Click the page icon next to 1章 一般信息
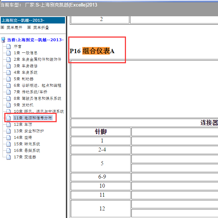This screenshot has width=218, height=218. (8, 53)
